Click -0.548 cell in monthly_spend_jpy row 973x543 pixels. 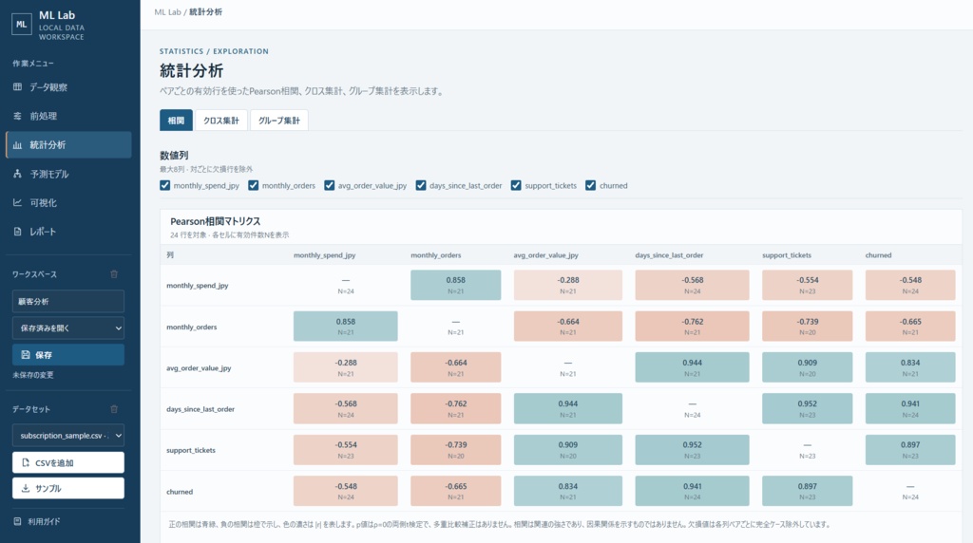(x=910, y=285)
